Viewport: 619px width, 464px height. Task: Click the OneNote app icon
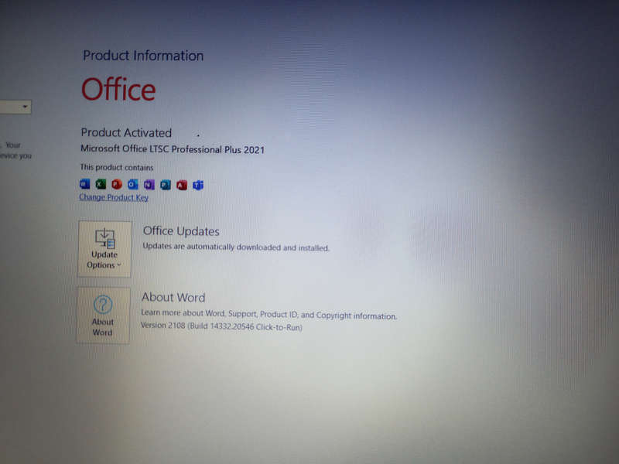149,184
